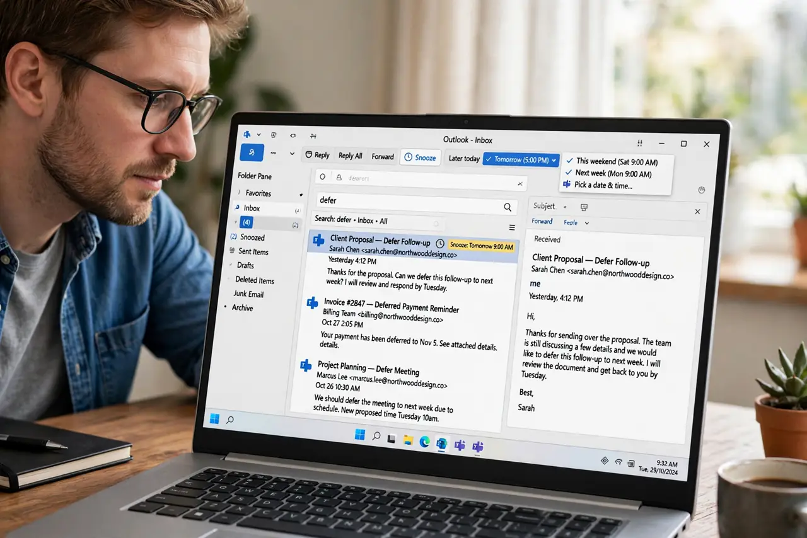
Task: Select Pick a date & time... menu entry
Action: tap(597, 185)
